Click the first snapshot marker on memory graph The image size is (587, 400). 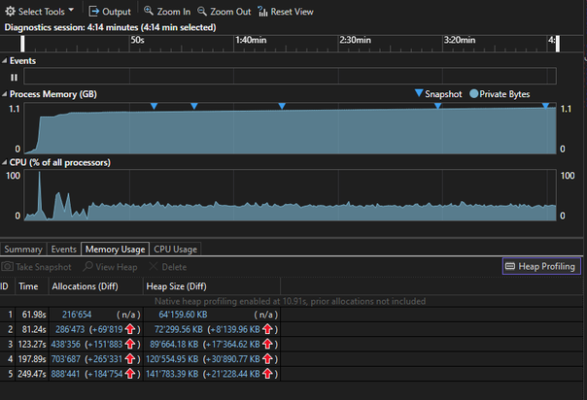[154, 106]
